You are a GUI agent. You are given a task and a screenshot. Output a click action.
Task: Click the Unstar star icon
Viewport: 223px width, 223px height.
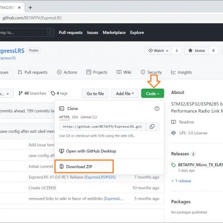190,50
